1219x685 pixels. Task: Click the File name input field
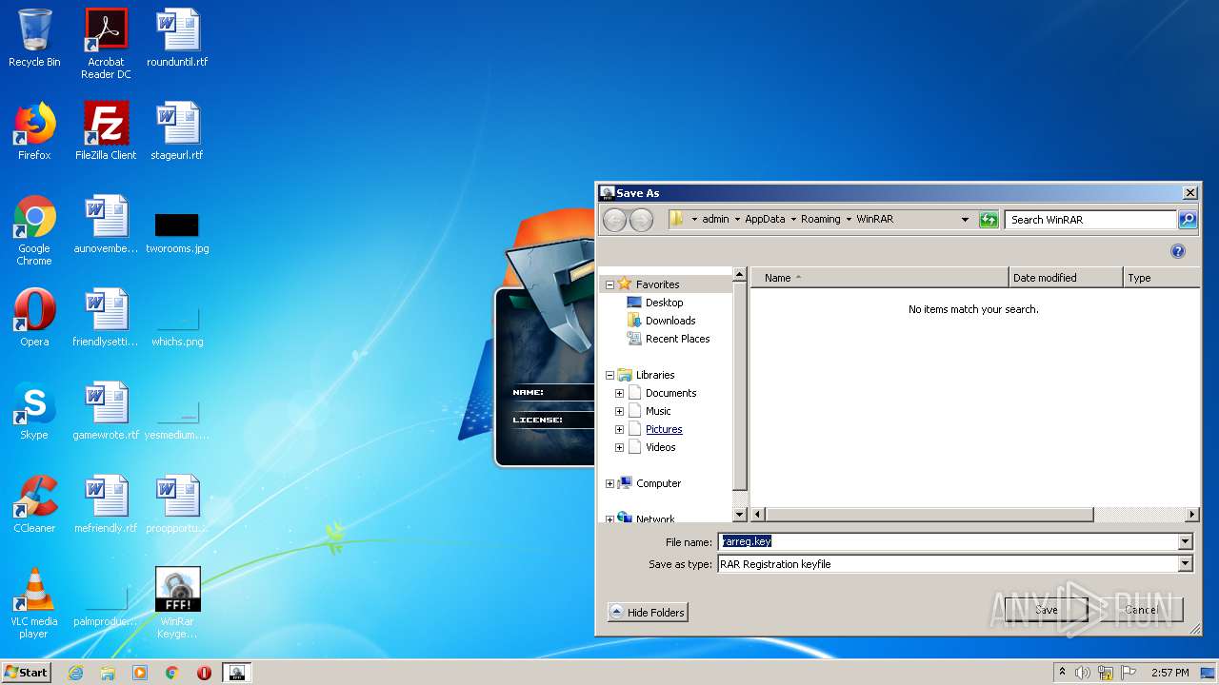pos(949,541)
